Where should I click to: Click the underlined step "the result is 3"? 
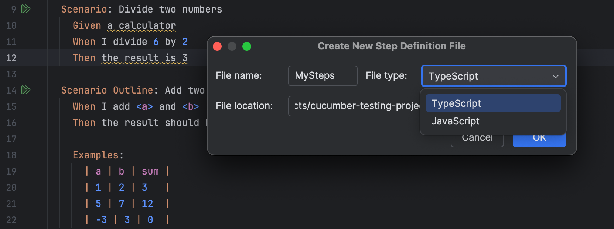(145, 57)
